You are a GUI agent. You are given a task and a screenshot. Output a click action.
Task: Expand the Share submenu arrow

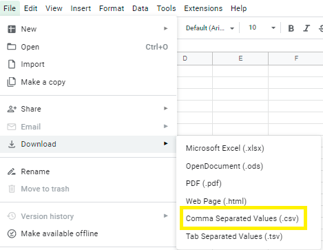click(165, 108)
